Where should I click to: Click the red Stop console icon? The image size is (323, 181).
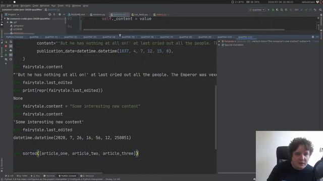pyautogui.click(x=6, y=46)
